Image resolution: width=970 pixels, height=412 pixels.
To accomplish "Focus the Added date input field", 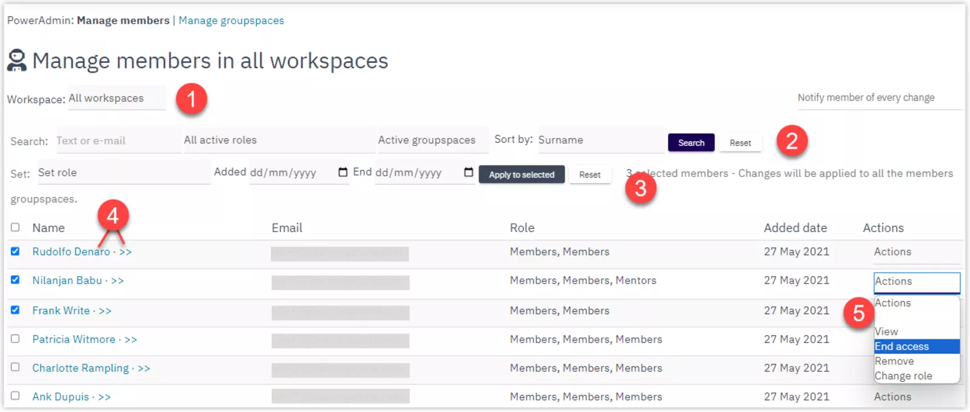I will coord(299,173).
